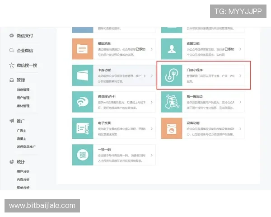Open the 门店小程序 fork icon
The image size is (271, 217).
tap(172, 75)
